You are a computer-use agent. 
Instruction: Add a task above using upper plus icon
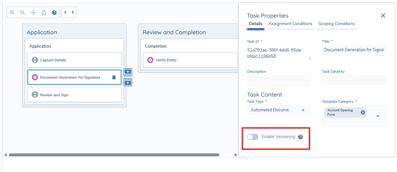[x=128, y=72]
